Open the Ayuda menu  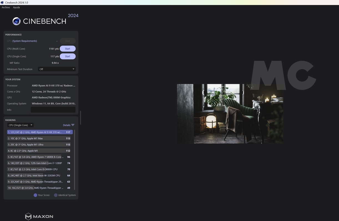(16, 7)
